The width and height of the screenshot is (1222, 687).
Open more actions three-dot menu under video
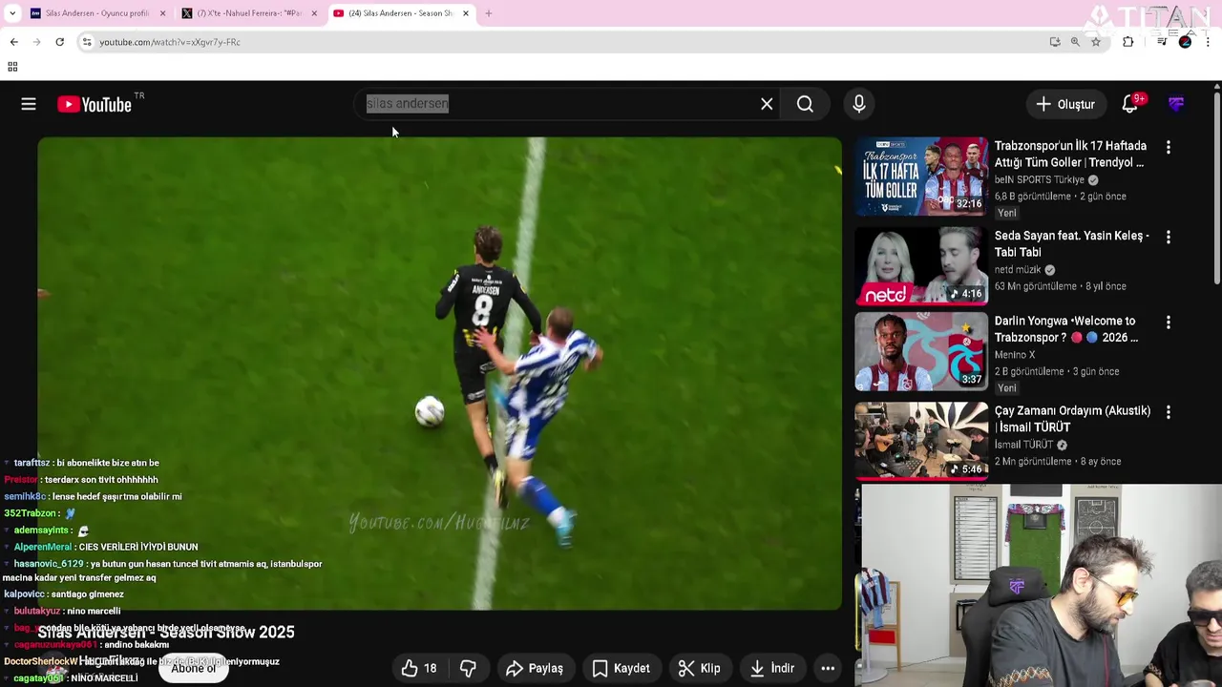[828, 669]
